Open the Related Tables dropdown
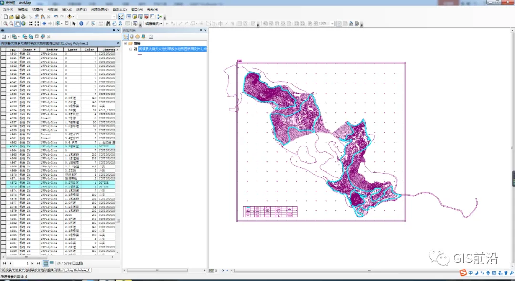The height and width of the screenshot is (281, 515). [x=15, y=37]
